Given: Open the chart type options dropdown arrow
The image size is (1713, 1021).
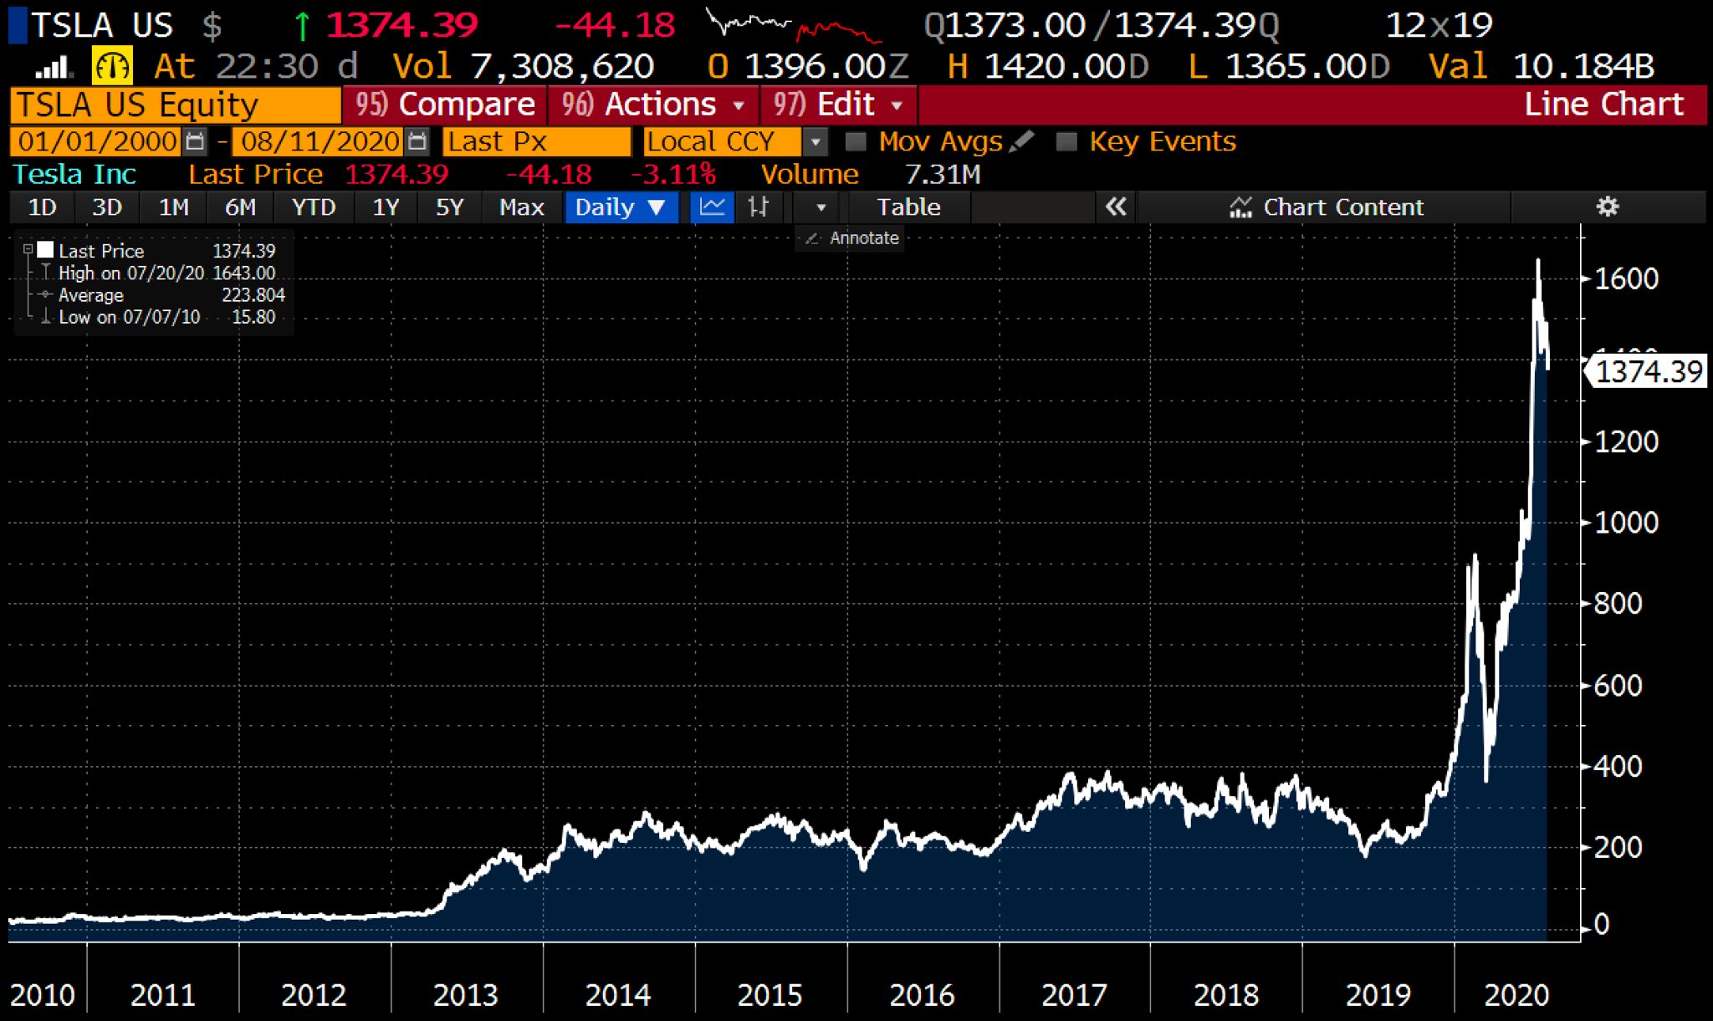Looking at the screenshot, I should [821, 207].
